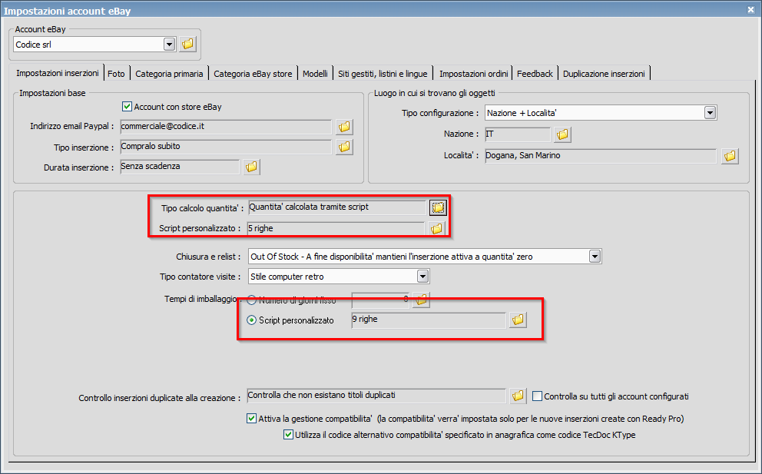Click the Localita' field showing Dogana, San Marino
This screenshot has width=762, height=474.
pos(601,156)
